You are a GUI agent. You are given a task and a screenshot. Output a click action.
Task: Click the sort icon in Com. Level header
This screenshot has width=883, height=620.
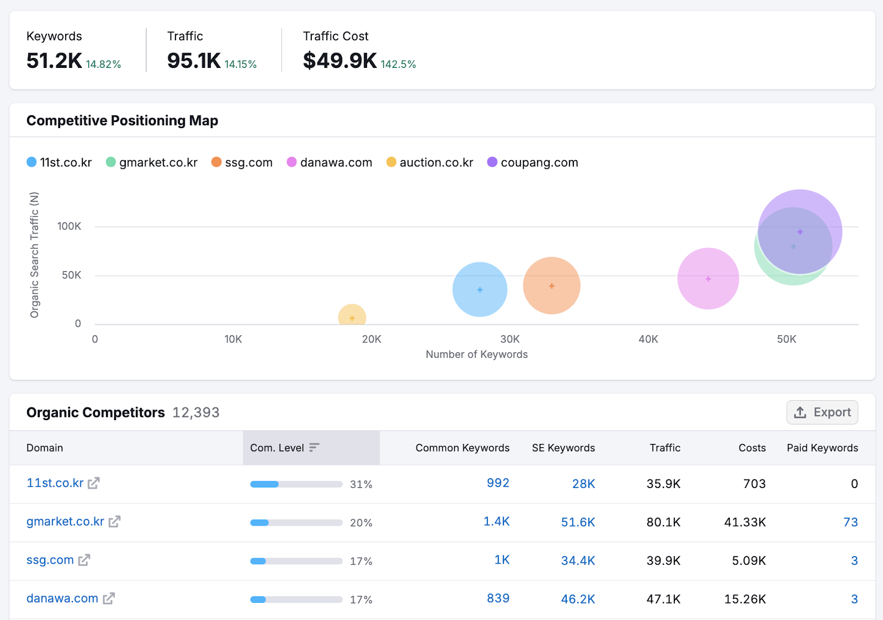[314, 448]
